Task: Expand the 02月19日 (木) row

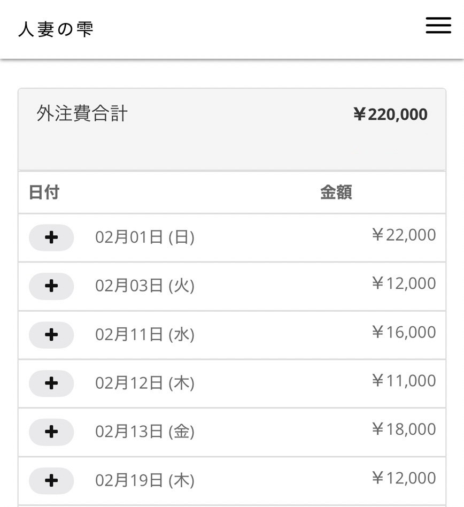Action: click(x=51, y=481)
